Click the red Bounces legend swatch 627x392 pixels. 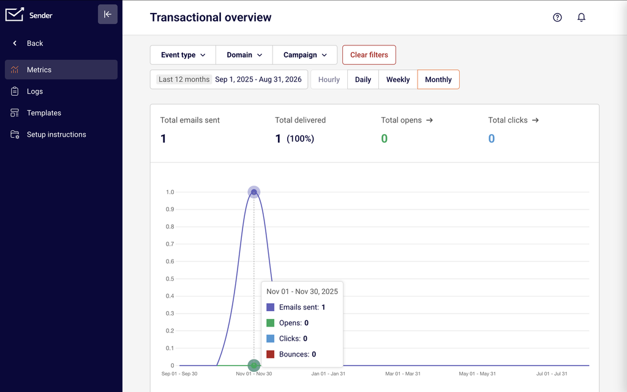point(270,354)
